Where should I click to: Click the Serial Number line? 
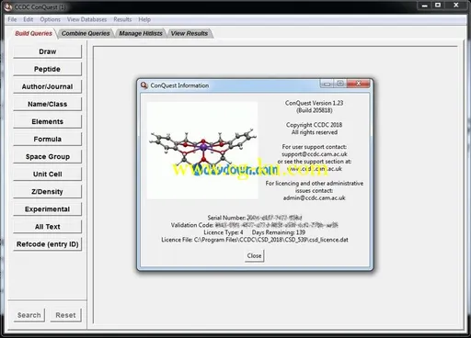255,218
